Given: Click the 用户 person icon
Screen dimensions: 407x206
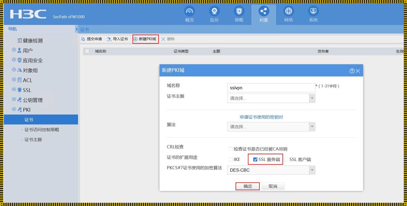Looking at the screenshot, I should [19, 50].
